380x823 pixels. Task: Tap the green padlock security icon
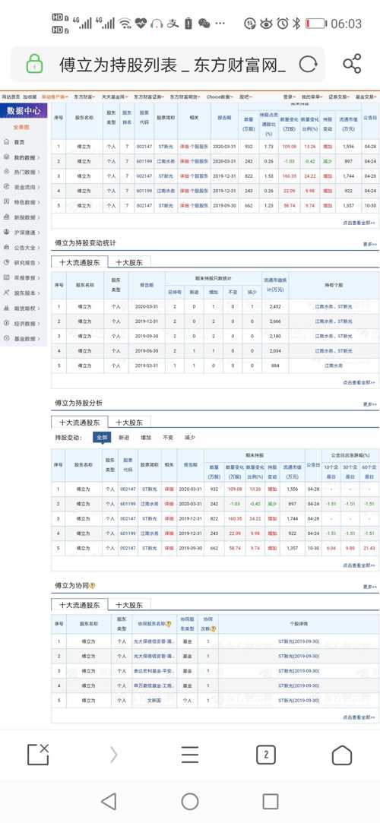(x=35, y=64)
